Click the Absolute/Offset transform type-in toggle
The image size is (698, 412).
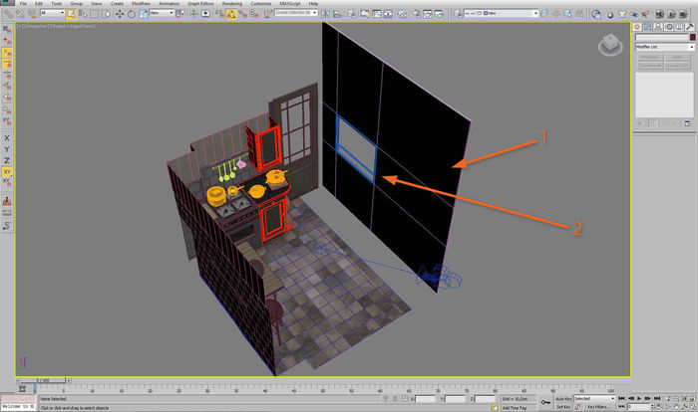tap(405, 399)
